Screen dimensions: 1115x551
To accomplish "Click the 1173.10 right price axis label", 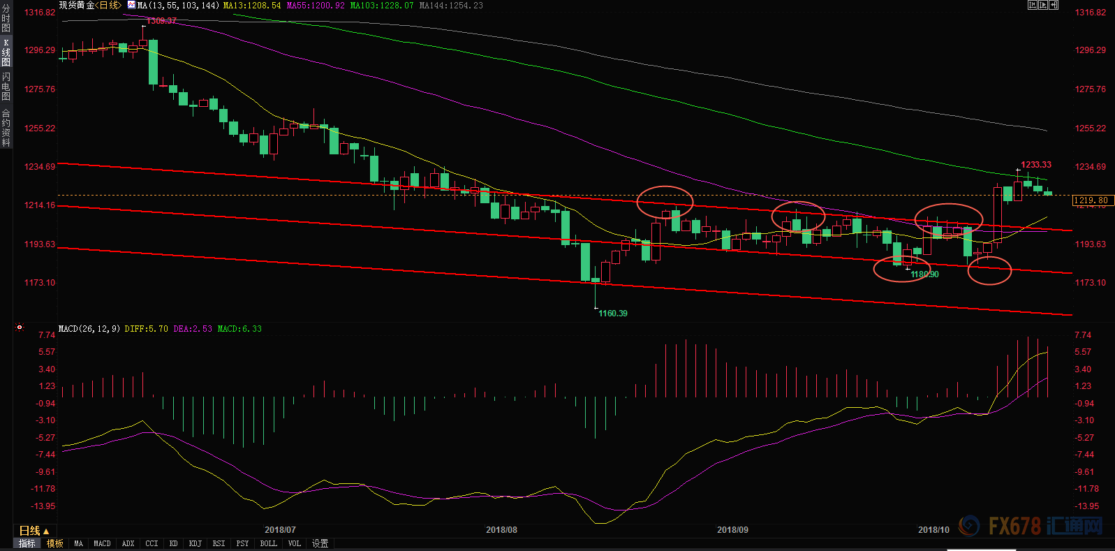I will (1091, 283).
